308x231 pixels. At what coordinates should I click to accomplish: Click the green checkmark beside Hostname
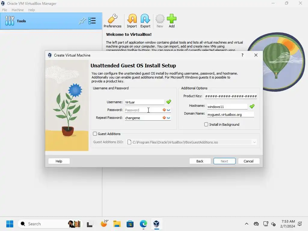coord(252,106)
